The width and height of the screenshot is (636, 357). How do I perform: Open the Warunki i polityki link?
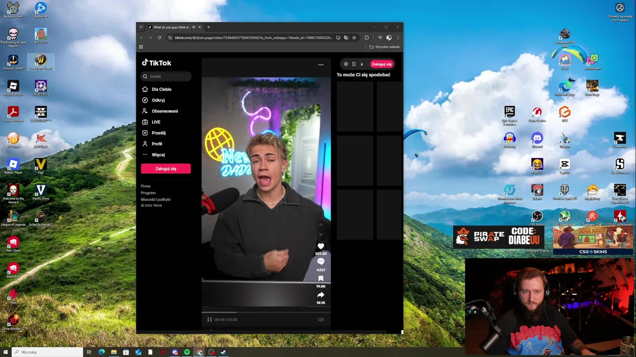click(156, 199)
